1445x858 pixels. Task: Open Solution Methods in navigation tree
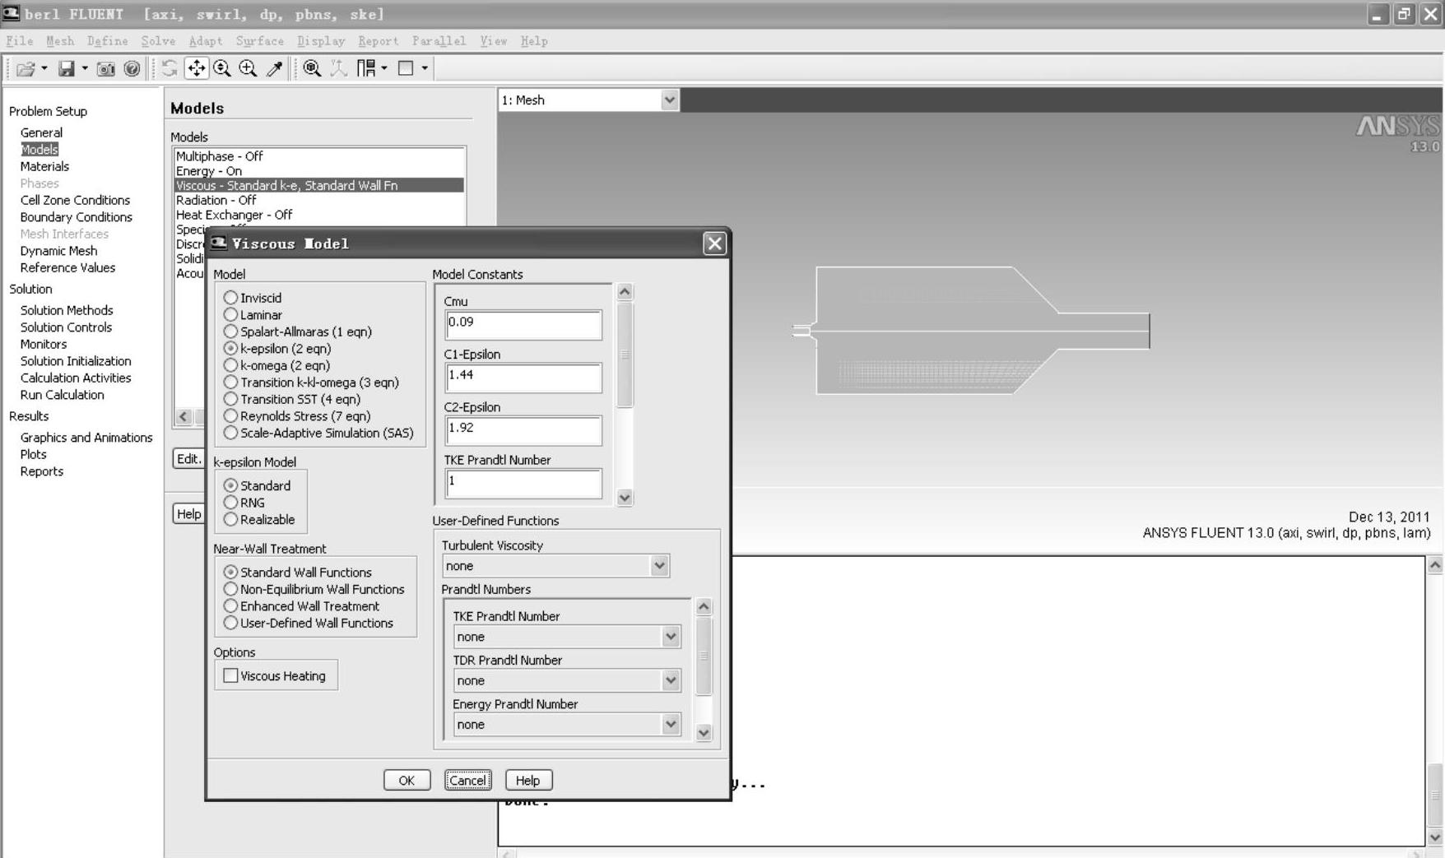click(67, 310)
